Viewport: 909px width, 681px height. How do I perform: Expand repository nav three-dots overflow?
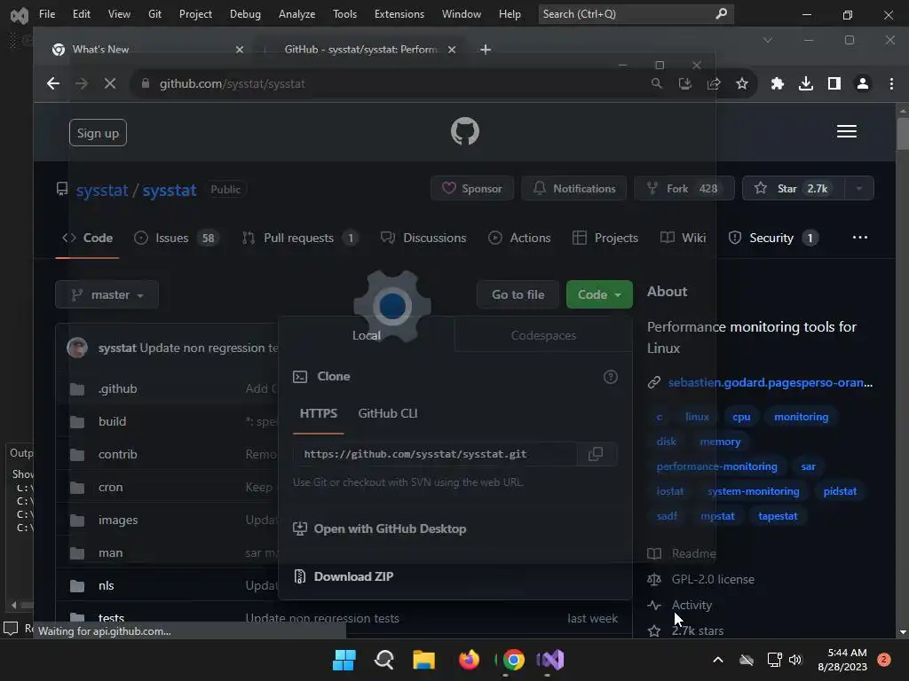859,238
